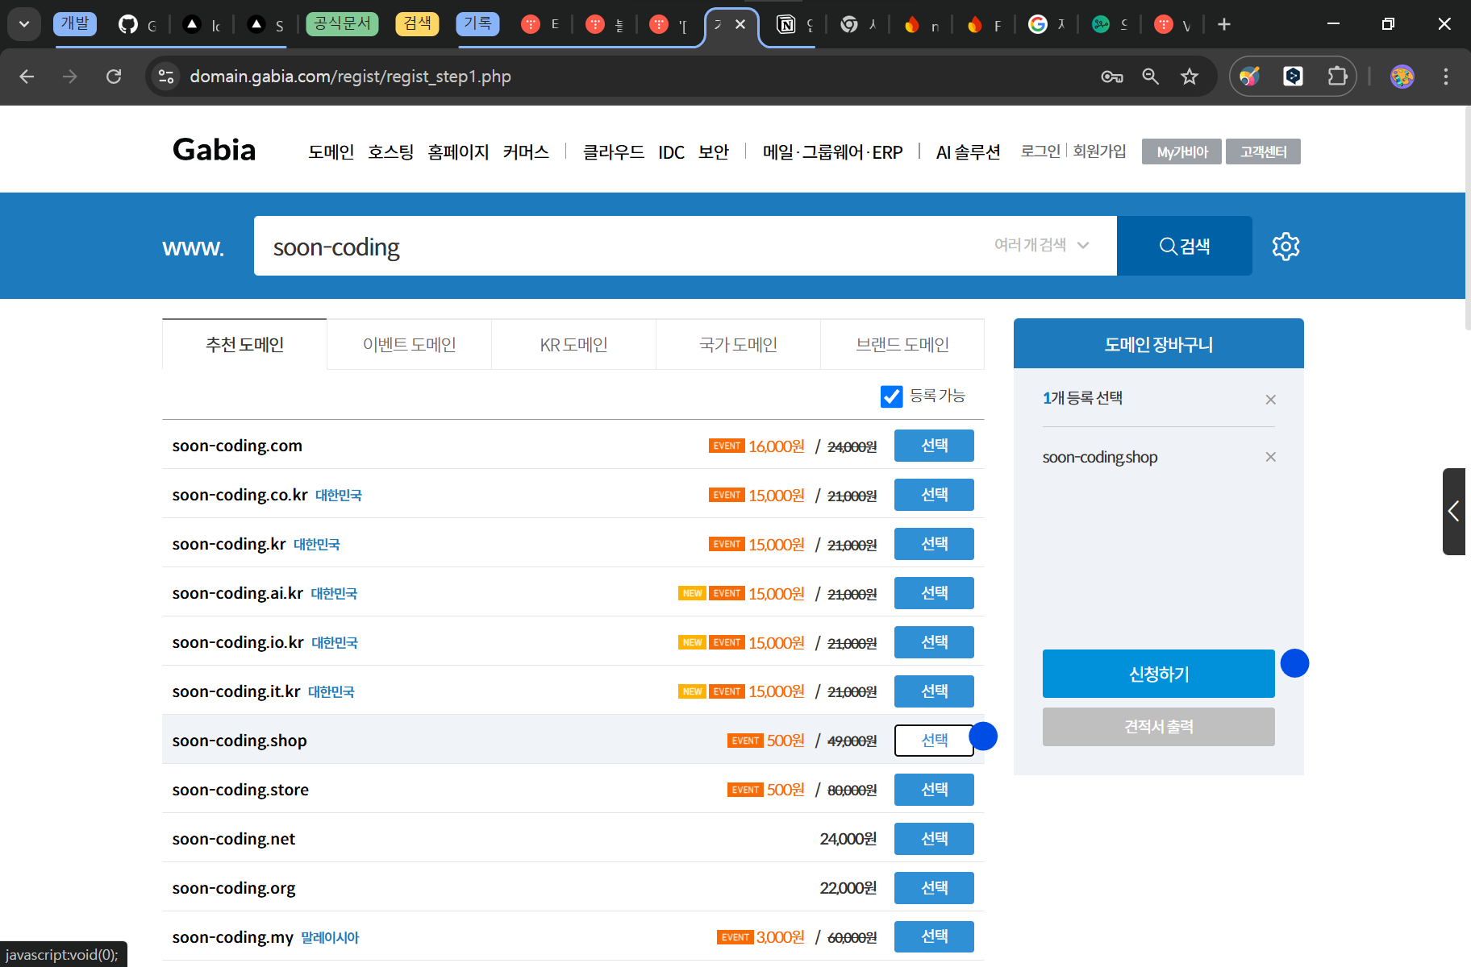Select soon-coding.ai.kr with its 선택 button
The image size is (1471, 967).
pos(934,593)
